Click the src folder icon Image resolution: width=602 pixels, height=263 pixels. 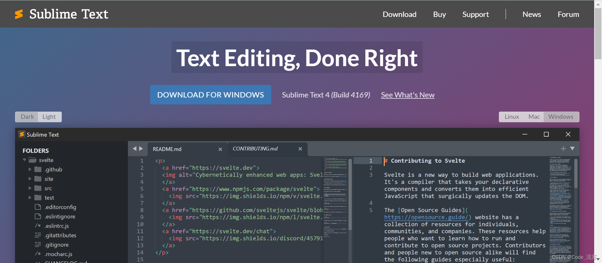[38, 188]
